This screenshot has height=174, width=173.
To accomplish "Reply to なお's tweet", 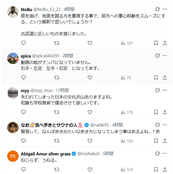I will (23, 141).
